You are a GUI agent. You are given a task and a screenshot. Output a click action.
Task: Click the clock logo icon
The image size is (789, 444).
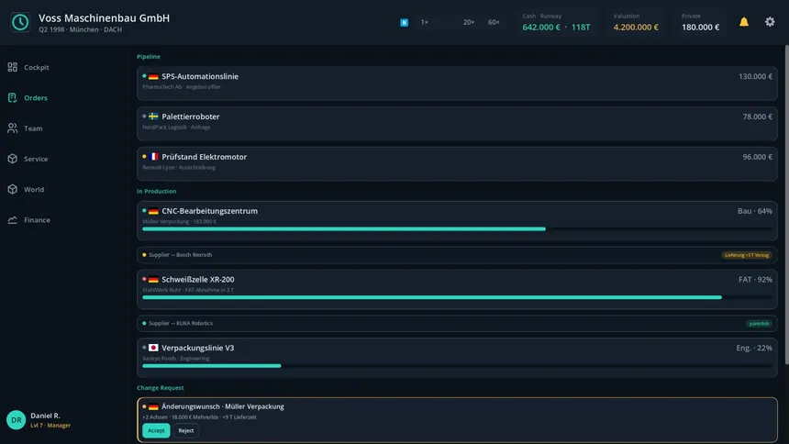(20, 22)
